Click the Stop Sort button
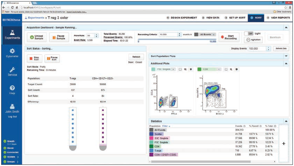The image size is (294, 166). (x=35, y=58)
